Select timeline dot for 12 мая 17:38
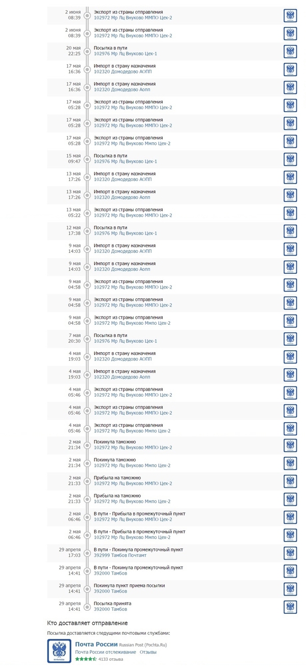The width and height of the screenshot is (306, 672). coord(87,231)
